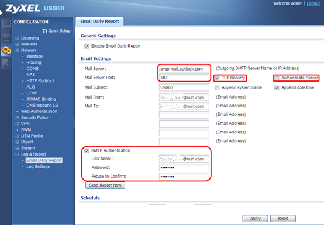Enable the Email Daily Report checkbox
The height and width of the screenshot is (225, 324).
[x=87, y=47]
